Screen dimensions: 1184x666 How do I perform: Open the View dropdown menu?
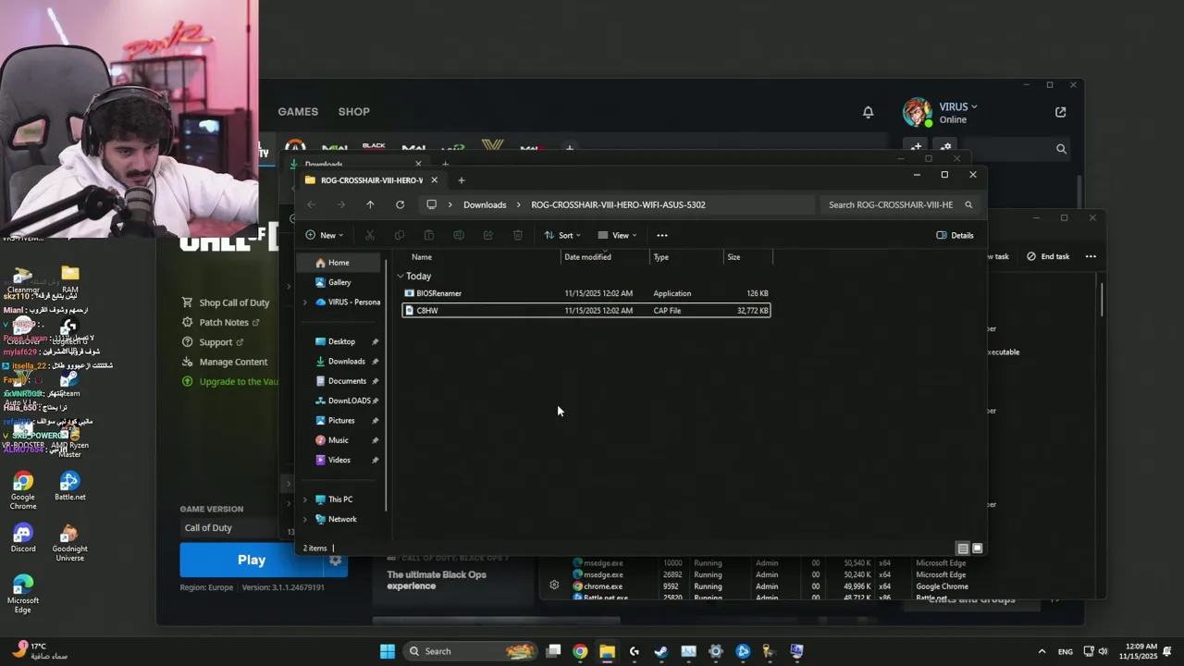tap(618, 235)
